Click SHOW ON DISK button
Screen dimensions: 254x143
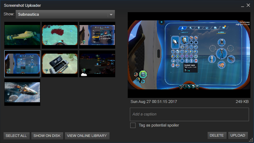[x=47, y=136]
